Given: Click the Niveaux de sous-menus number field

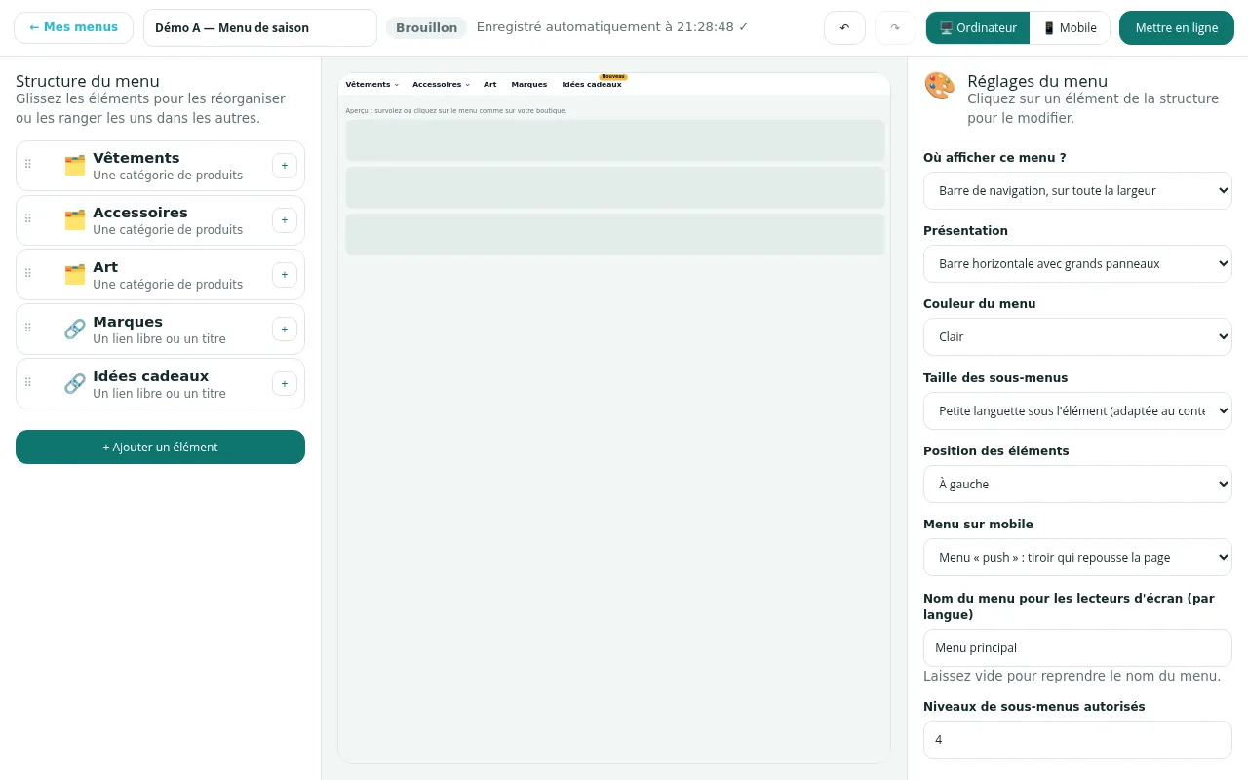Looking at the screenshot, I should coord(1077,740).
